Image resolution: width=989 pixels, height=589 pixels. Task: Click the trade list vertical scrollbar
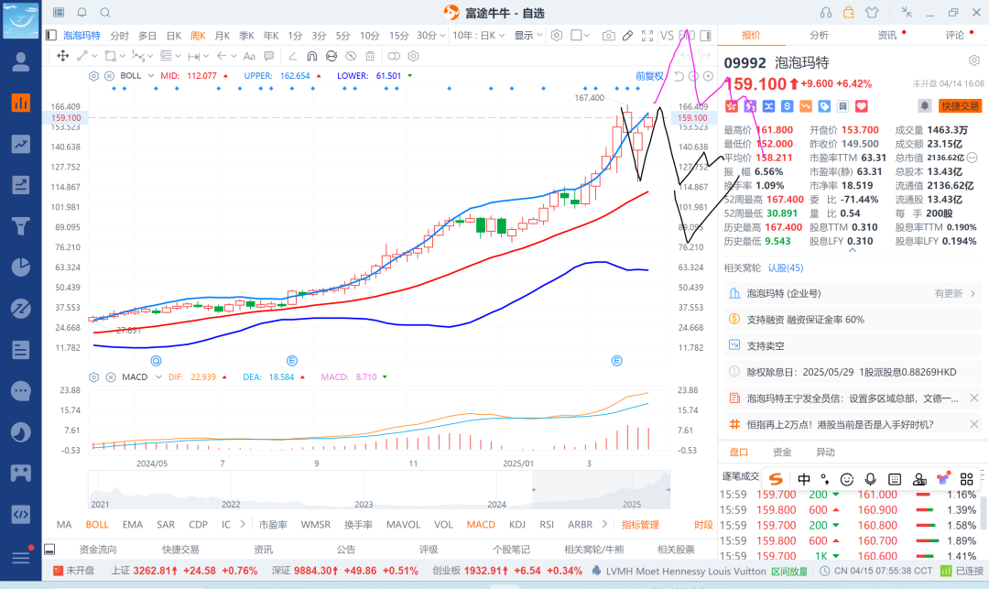pos(984,512)
